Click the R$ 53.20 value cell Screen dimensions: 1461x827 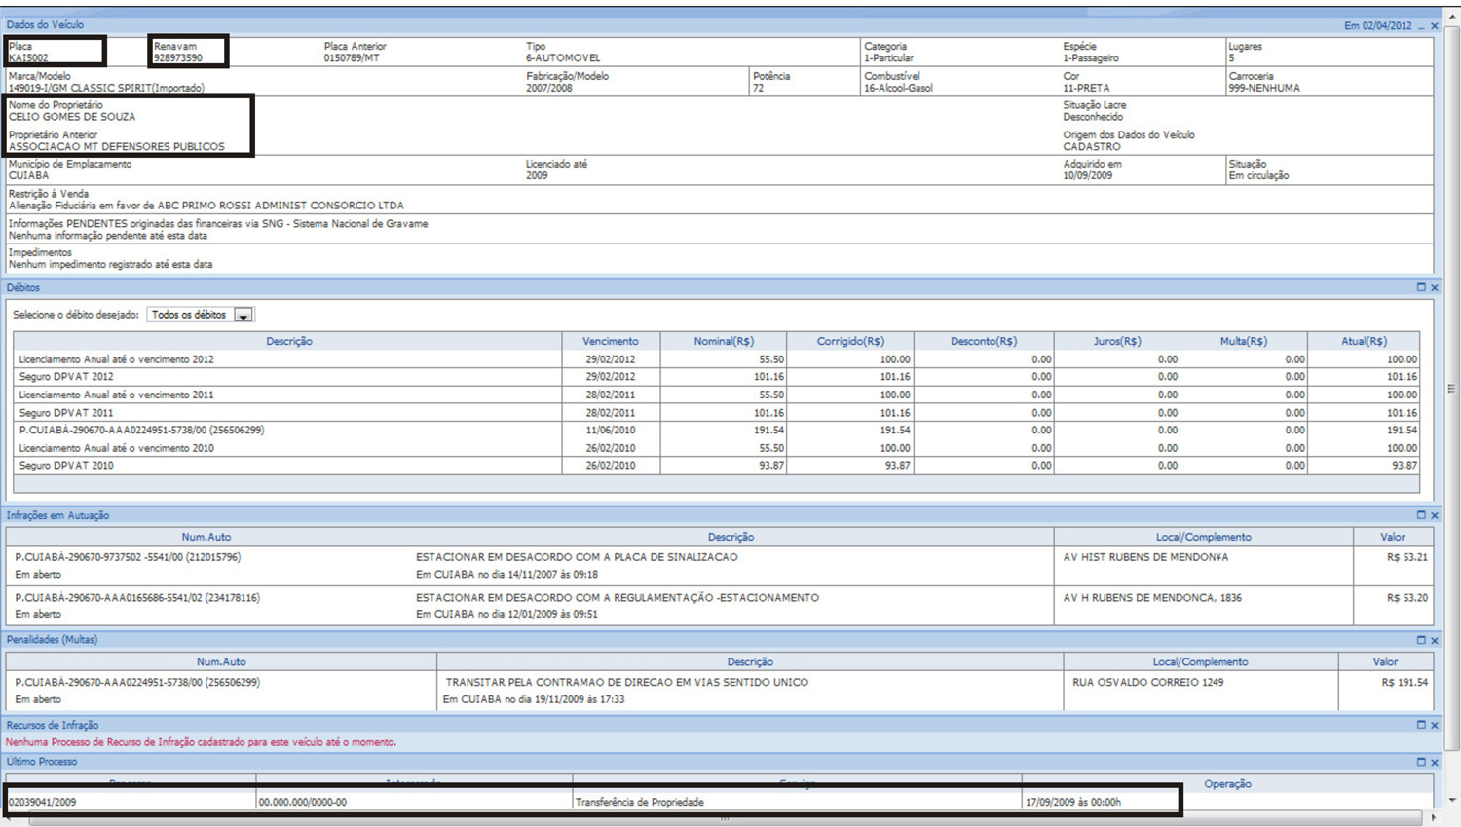[1407, 598]
